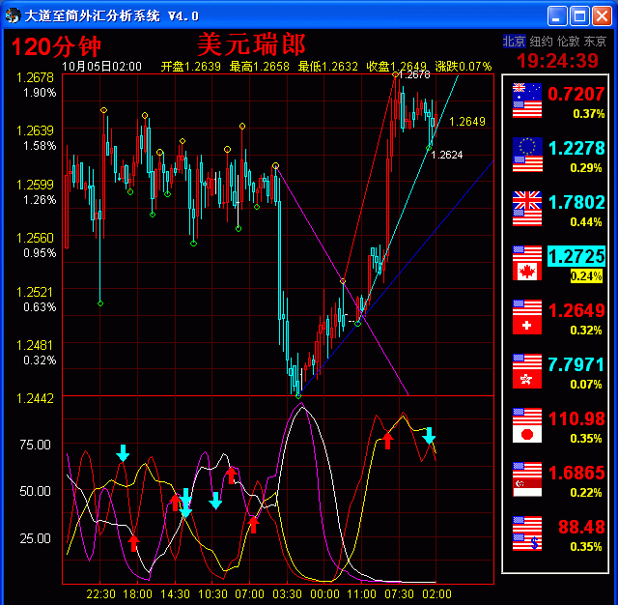Open the 1.7802 quote

pos(576,202)
